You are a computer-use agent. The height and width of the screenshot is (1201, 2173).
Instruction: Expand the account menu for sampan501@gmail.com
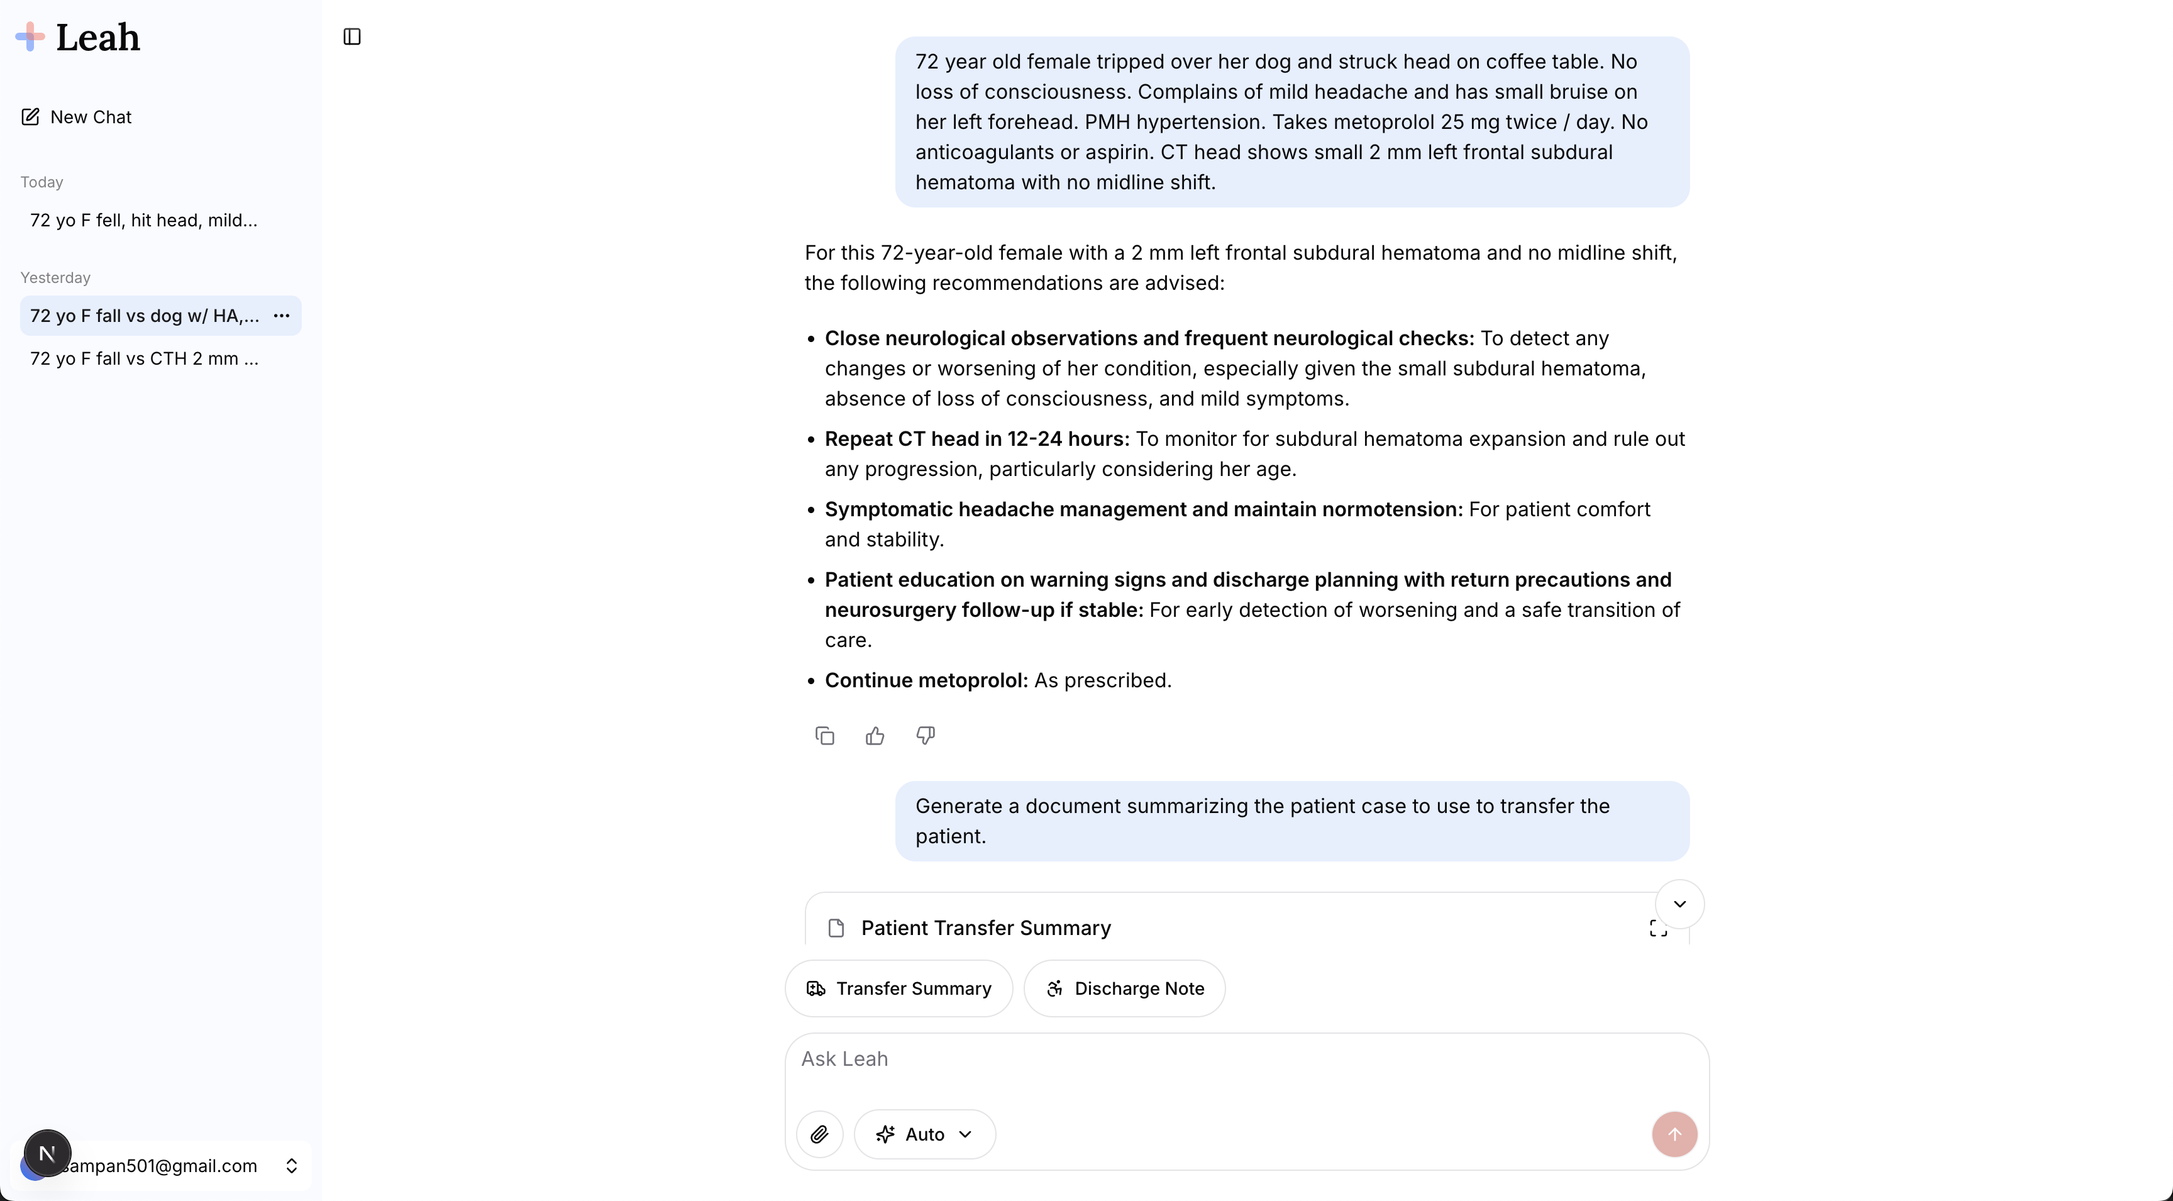pyautogui.click(x=291, y=1166)
